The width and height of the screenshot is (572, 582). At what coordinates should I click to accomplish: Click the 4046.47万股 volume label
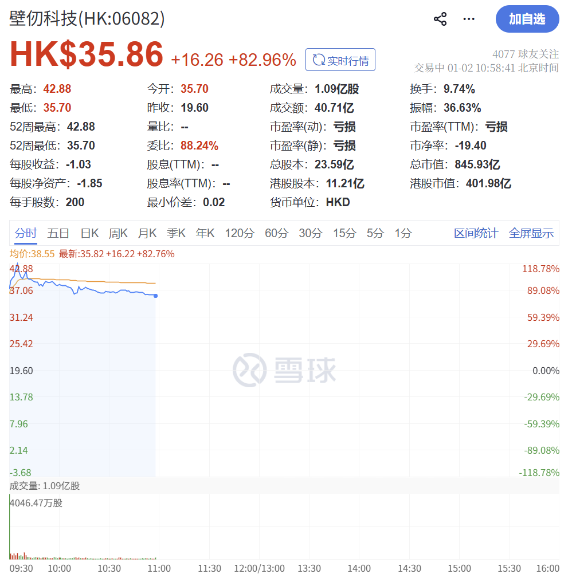[36, 503]
